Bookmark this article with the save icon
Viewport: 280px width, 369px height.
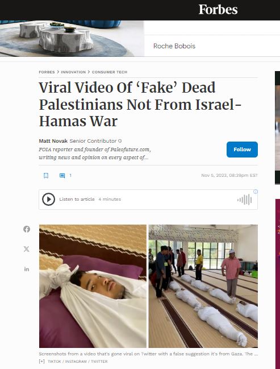pos(46,176)
